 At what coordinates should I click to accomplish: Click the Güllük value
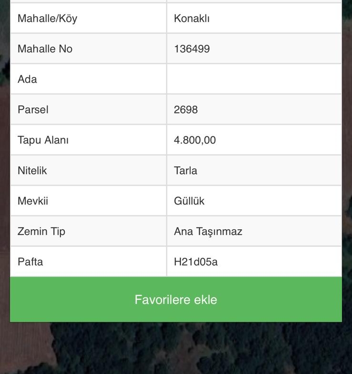[x=189, y=201]
